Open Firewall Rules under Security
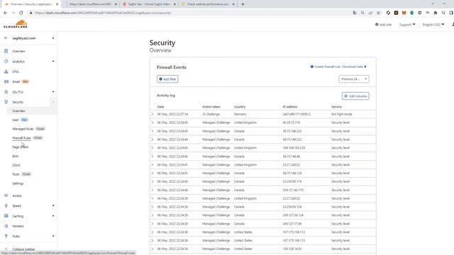Screen dimensions: 454x255 point(21,138)
